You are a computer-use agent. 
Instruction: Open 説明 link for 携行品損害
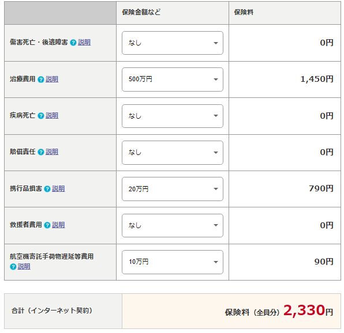click(x=58, y=188)
